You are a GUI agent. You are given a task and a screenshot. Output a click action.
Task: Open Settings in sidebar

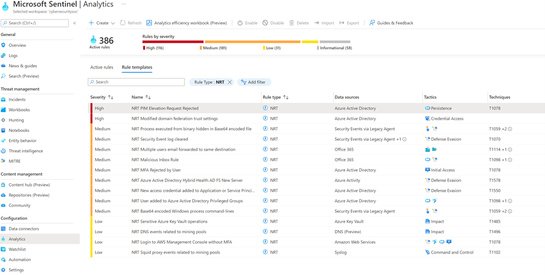coord(16,270)
